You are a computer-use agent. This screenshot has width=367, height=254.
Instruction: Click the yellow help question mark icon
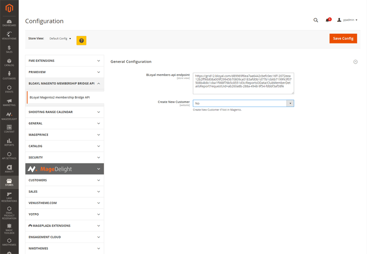tap(81, 40)
